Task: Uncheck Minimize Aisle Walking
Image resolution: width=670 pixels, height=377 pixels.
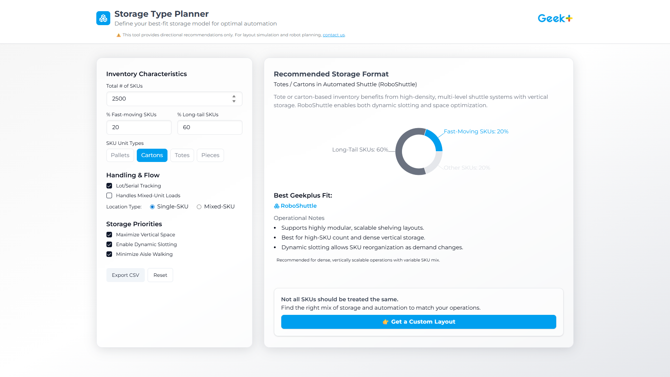Action: pyautogui.click(x=109, y=254)
